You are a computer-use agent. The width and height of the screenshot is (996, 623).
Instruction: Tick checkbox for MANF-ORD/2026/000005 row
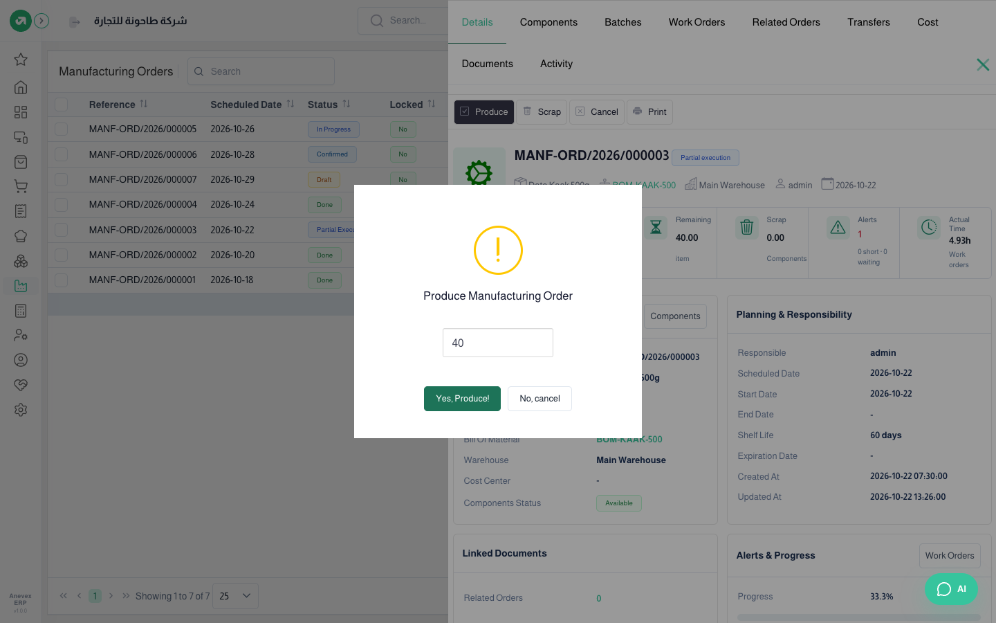62,129
